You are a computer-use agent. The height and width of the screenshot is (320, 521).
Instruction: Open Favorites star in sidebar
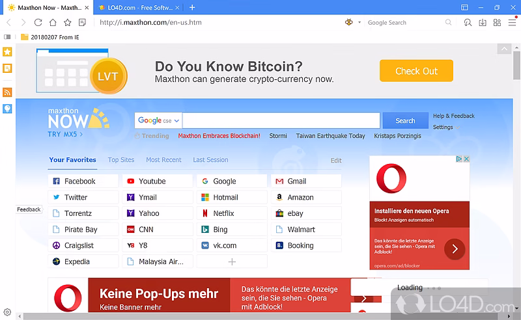coord(7,52)
